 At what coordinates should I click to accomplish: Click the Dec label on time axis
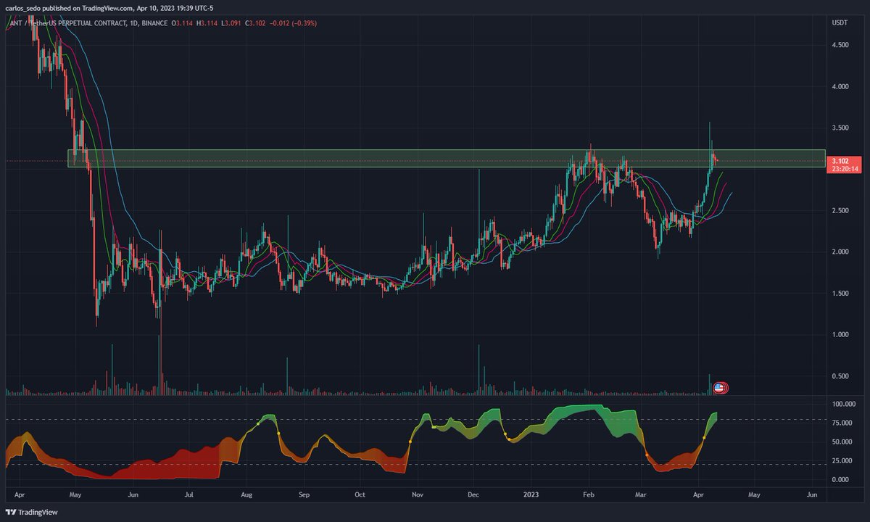coord(473,494)
